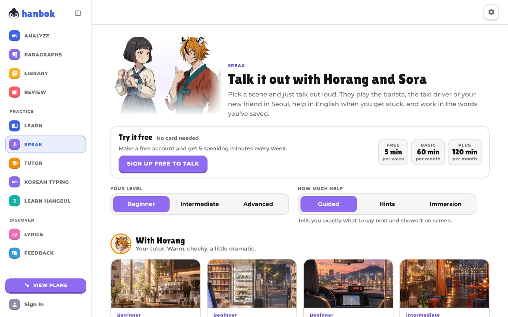Choose Hints help mode
This screenshot has height=317, width=508.
coord(387,204)
